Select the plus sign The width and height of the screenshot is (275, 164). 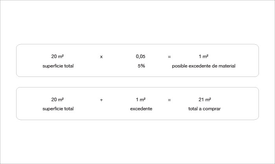tap(101, 100)
